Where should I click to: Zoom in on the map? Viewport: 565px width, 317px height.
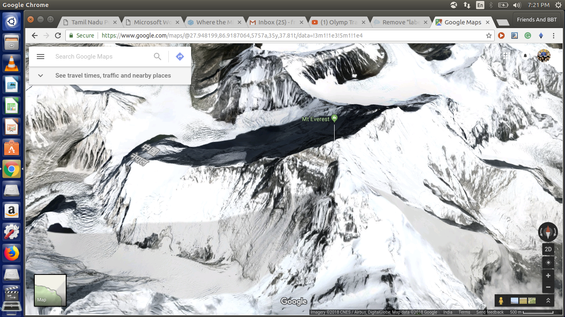tap(548, 276)
